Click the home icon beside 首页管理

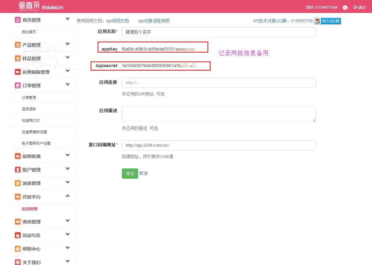(18, 20)
